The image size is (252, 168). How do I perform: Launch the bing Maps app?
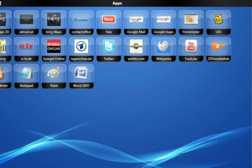[54, 22]
